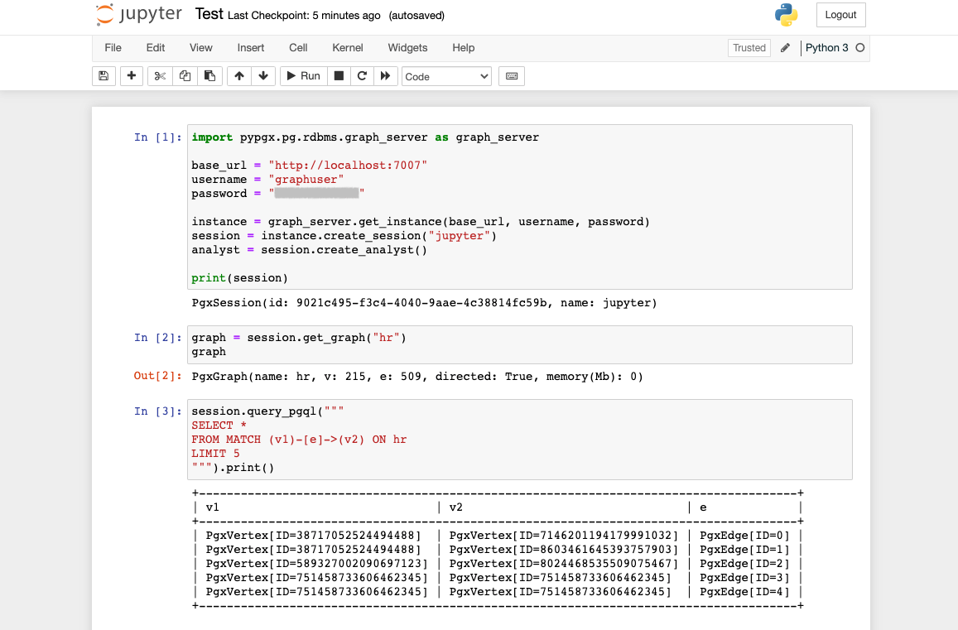The image size is (958, 630).
Task: Move selected cell up
Action: click(239, 76)
